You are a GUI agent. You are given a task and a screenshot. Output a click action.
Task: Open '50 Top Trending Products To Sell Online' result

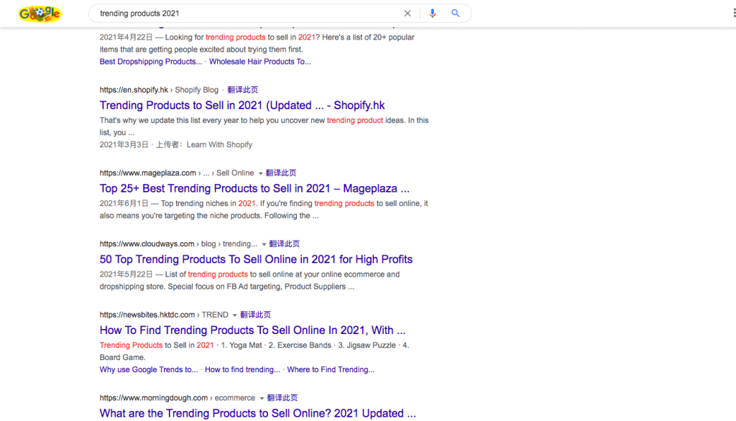point(256,259)
